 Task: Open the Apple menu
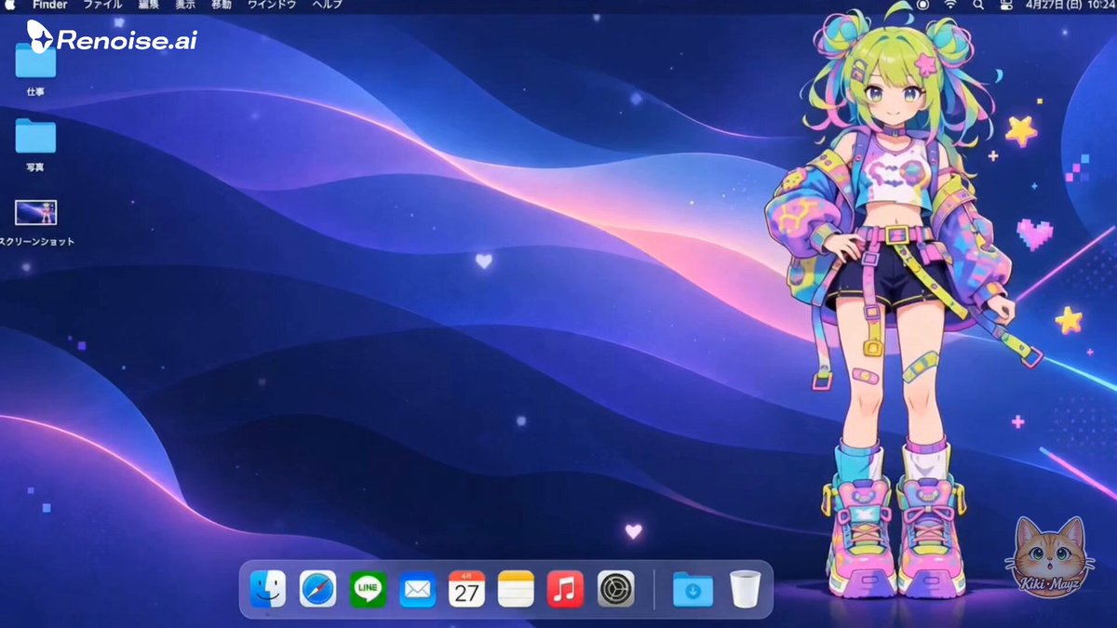(12, 5)
